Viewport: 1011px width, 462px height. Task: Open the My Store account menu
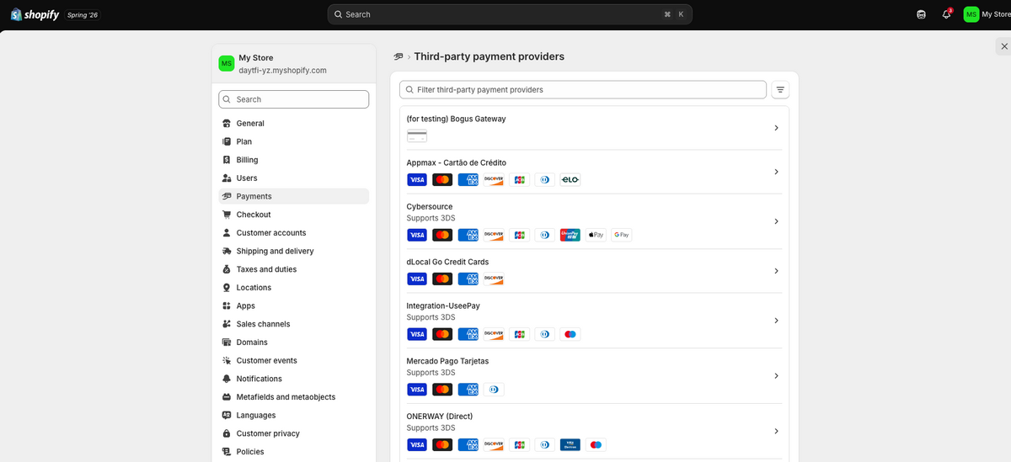(x=987, y=14)
